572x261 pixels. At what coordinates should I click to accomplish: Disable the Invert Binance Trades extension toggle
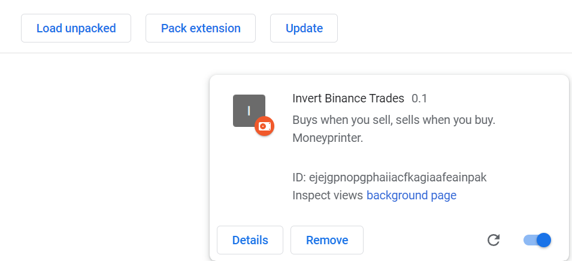point(537,240)
